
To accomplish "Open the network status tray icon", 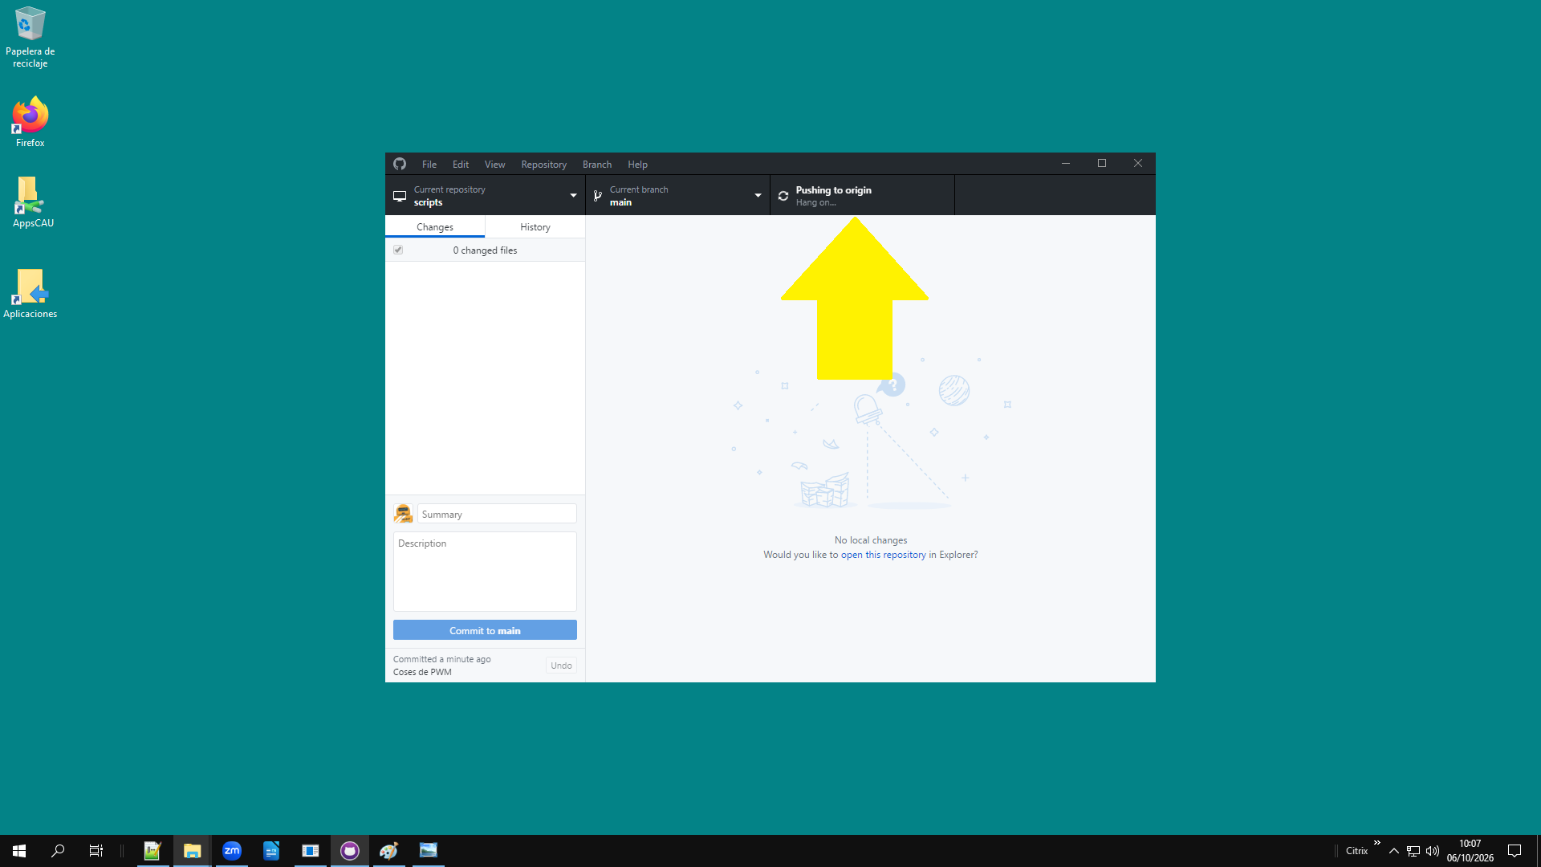I will click(x=1413, y=851).
